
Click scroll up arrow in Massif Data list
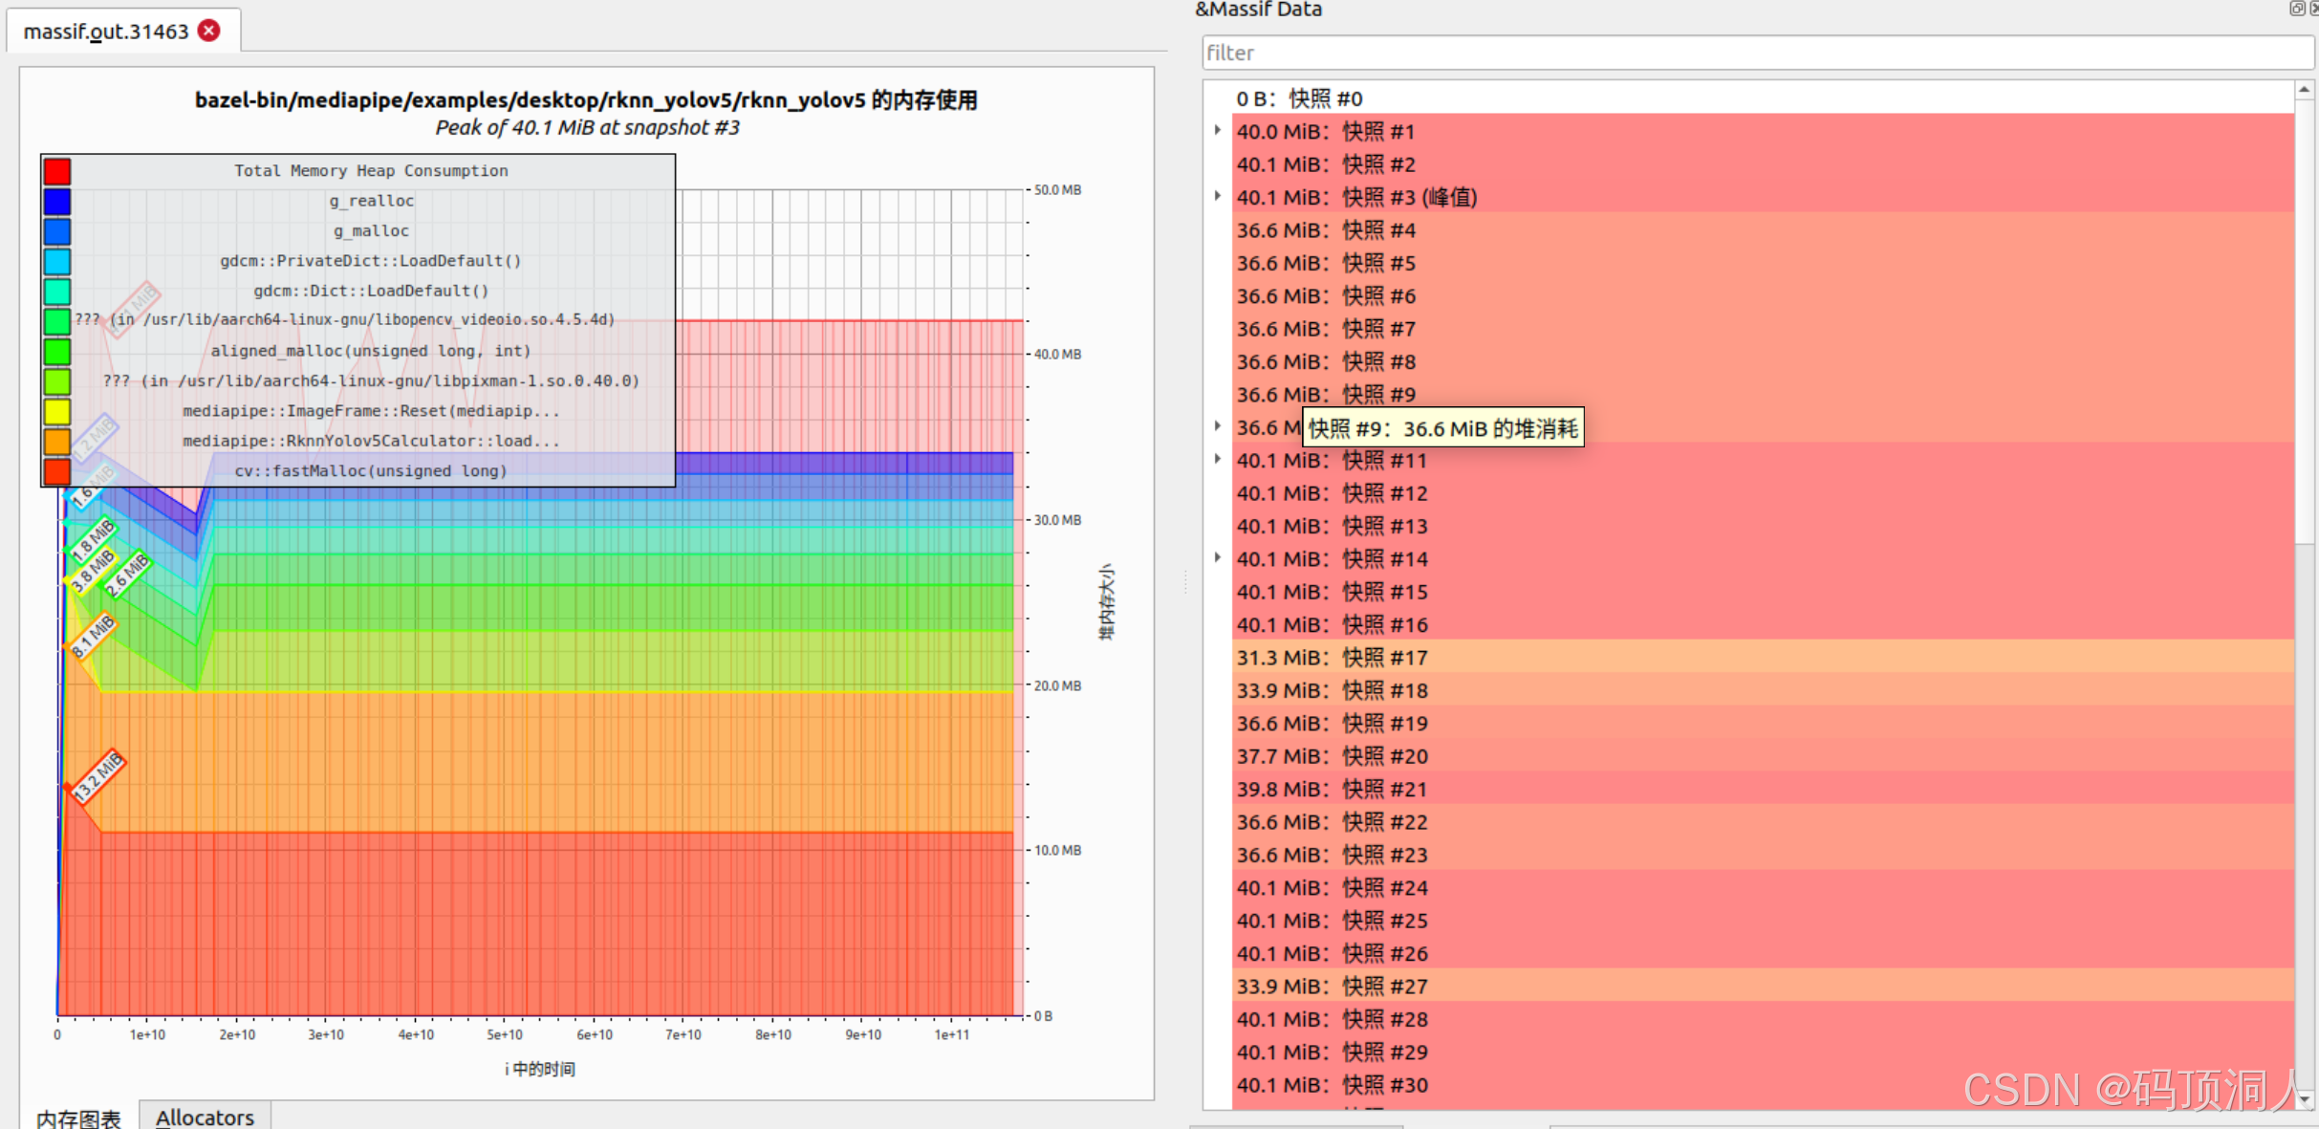(2304, 90)
